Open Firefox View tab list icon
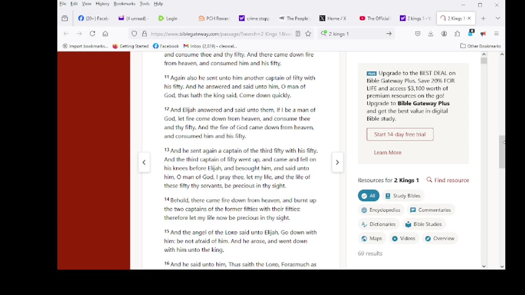525x295 pixels. pyautogui.click(x=65, y=18)
